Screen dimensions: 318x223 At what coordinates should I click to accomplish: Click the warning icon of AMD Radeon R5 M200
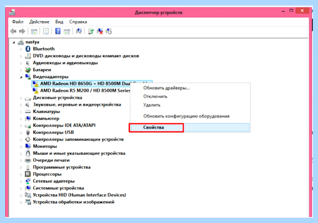(x=36, y=90)
